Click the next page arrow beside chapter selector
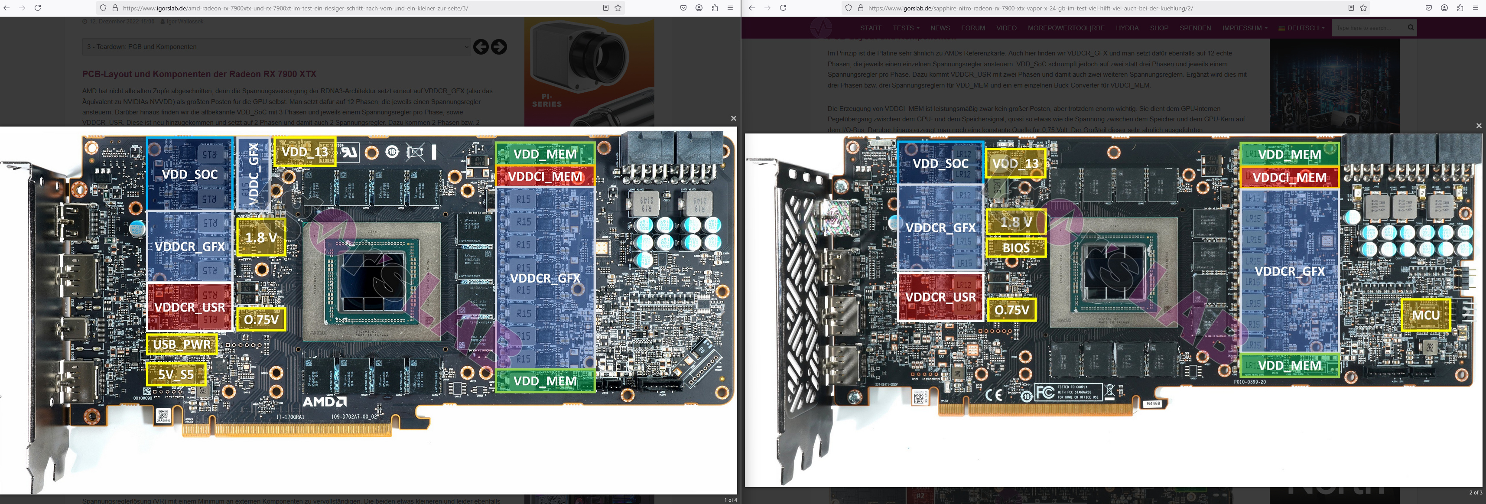Viewport: 1486px width, 504px height. 499,47
